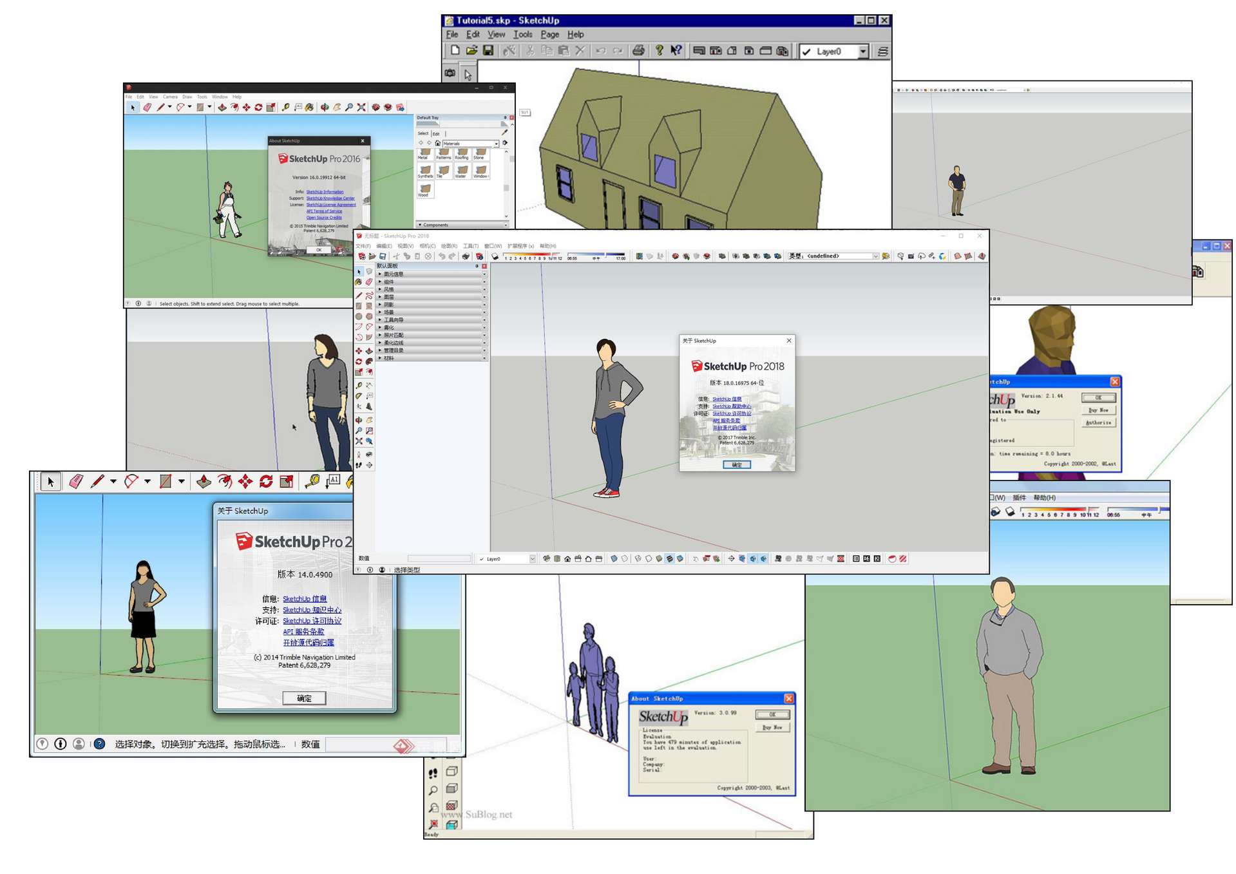The image size is (1236, 874).
Task: Click the Save floppy disk icon
Action: tap(488, 51)
